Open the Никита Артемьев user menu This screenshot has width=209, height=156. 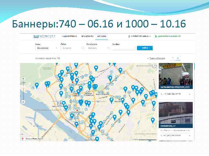pos(139,36)
